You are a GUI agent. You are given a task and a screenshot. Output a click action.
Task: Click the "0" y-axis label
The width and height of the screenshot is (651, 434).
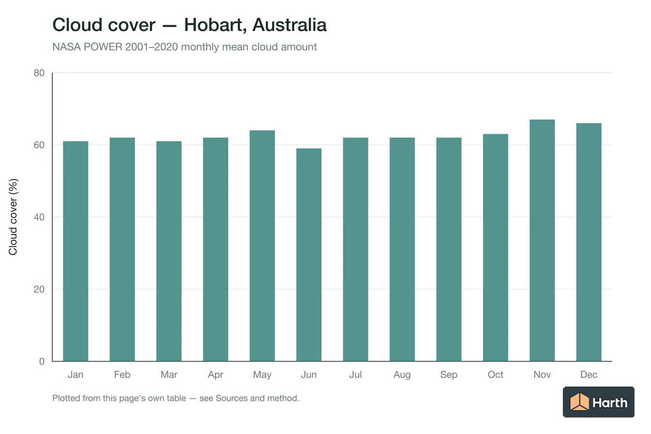42,361
